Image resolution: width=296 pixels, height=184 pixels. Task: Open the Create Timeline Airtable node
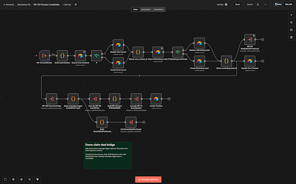156,99
